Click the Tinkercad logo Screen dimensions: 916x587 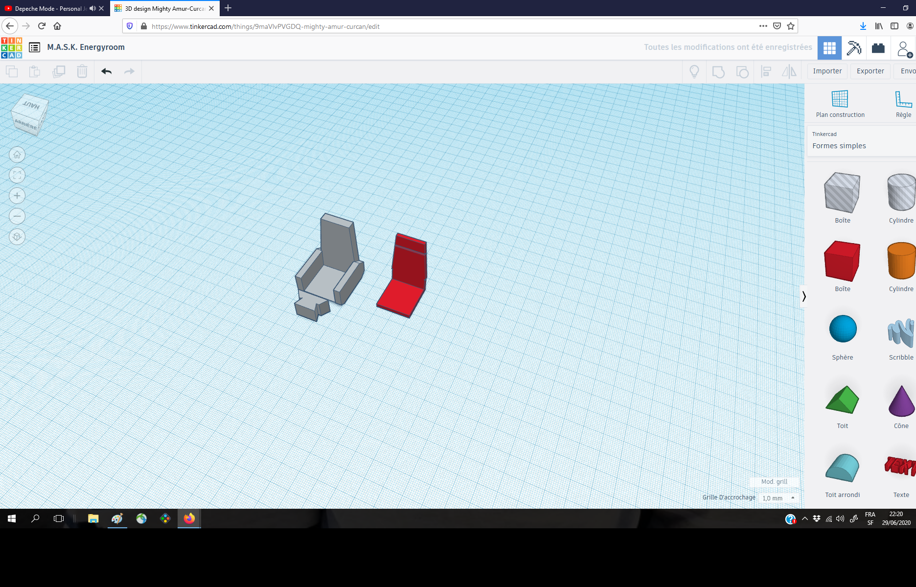point(11,47)
